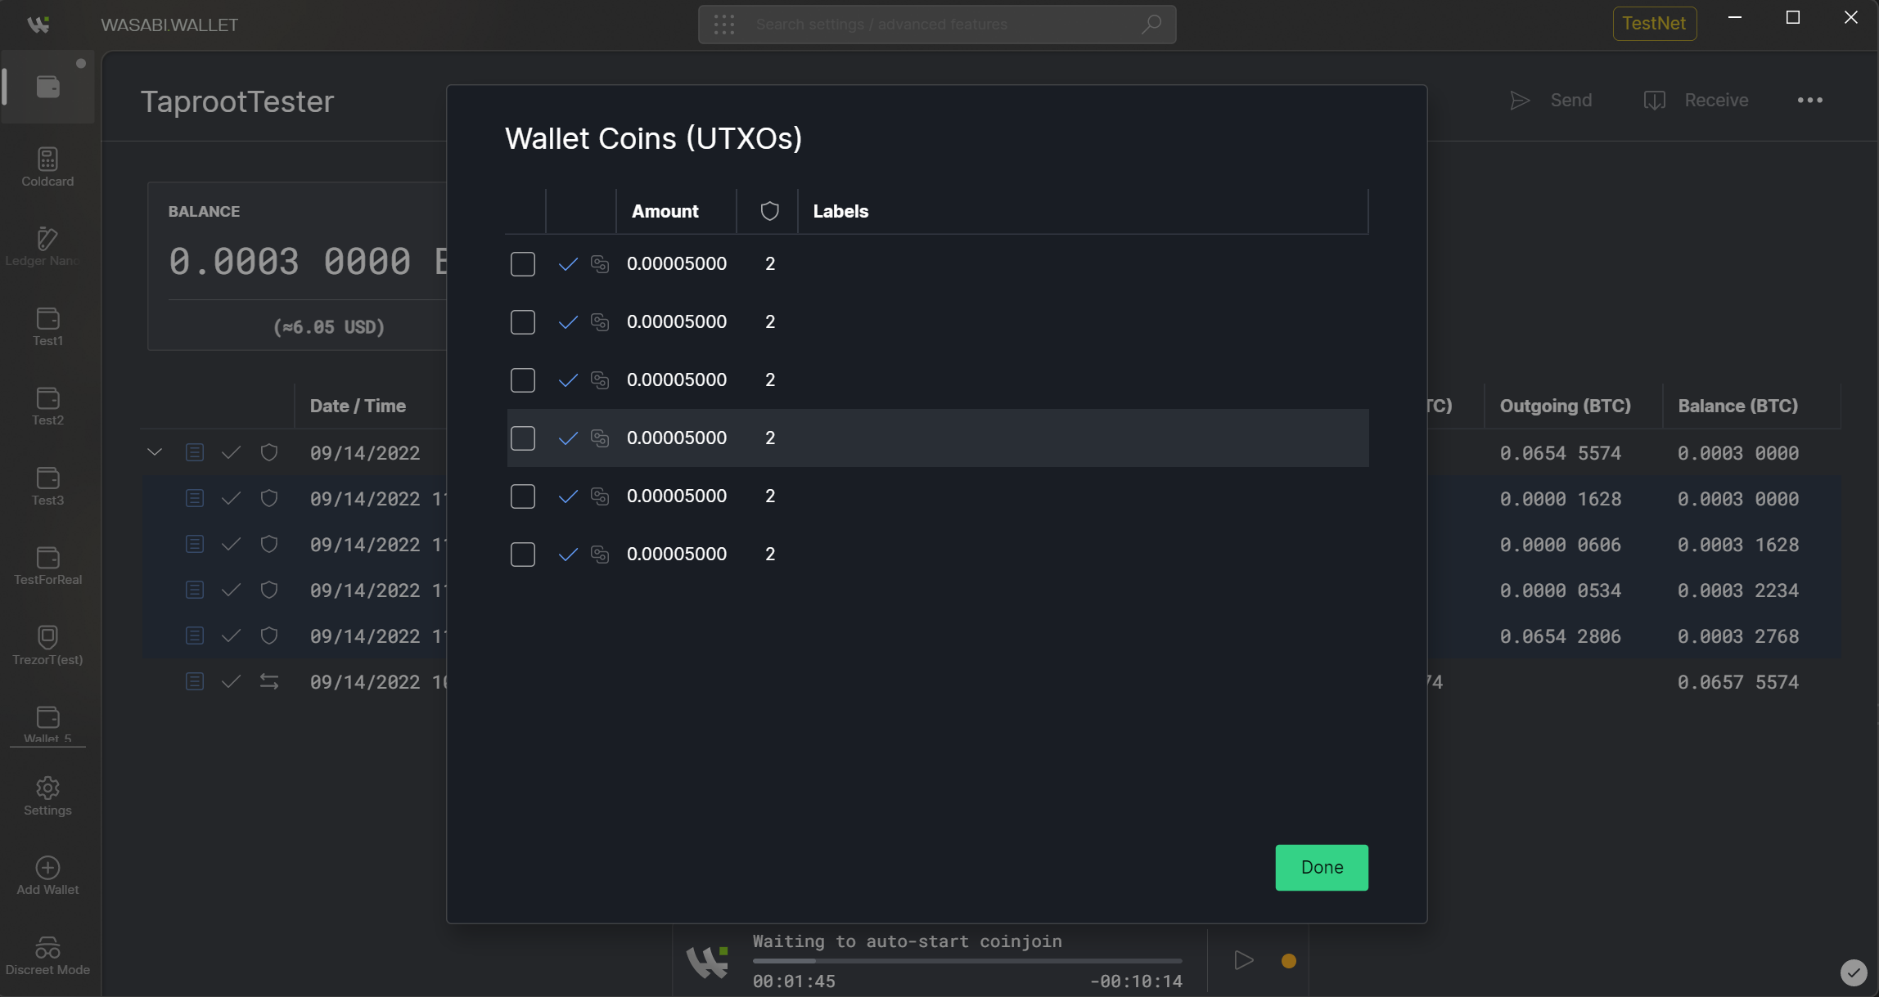
Task: Open the Coldcard wallet in sidebar
Action: coord(47,166)
